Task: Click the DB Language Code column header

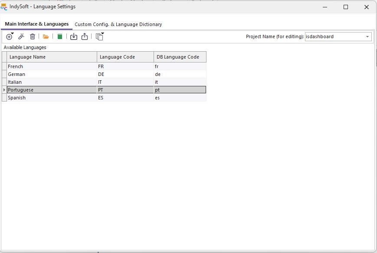Action: click(x=180, y=57)
